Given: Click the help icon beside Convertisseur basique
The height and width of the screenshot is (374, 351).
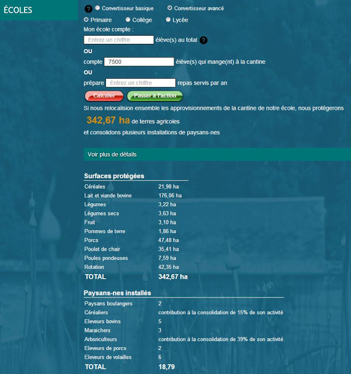Looking at the screenshot, I should (x=88, y=9).
